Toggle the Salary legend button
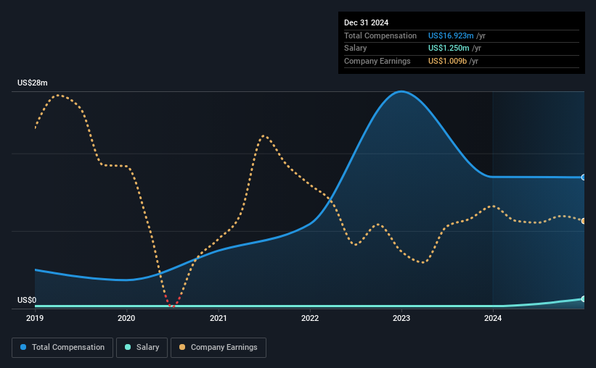Screen dimensions: 596x368 tap(142, 348)
